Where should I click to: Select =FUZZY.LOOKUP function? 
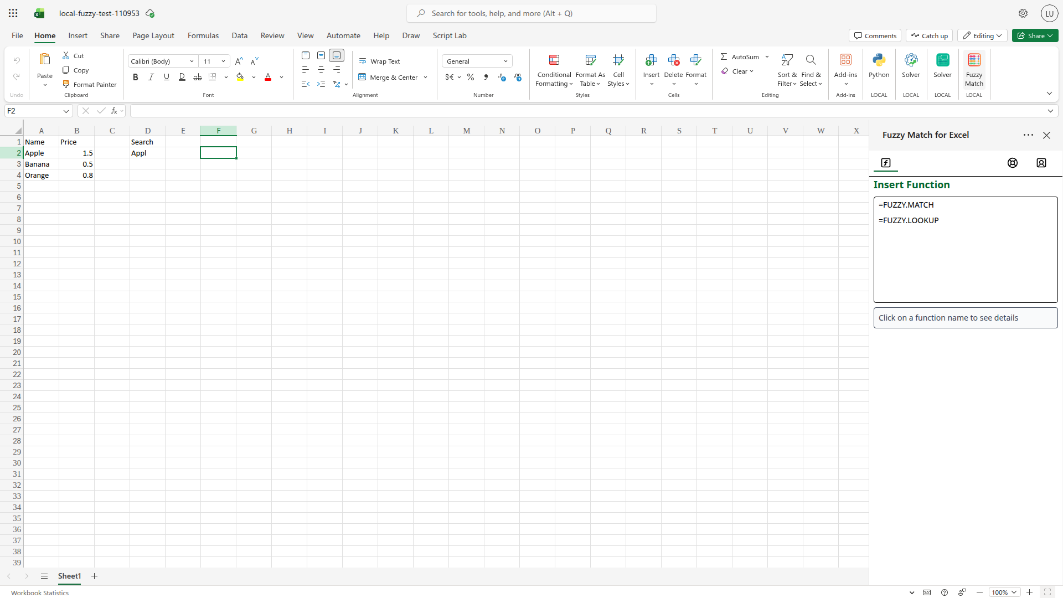point(909,220)
